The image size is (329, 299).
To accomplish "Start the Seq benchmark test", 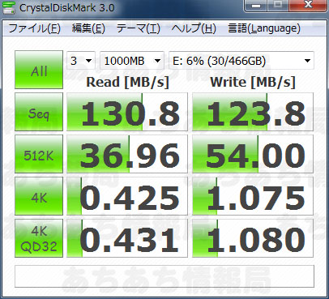I will point(39,112).
